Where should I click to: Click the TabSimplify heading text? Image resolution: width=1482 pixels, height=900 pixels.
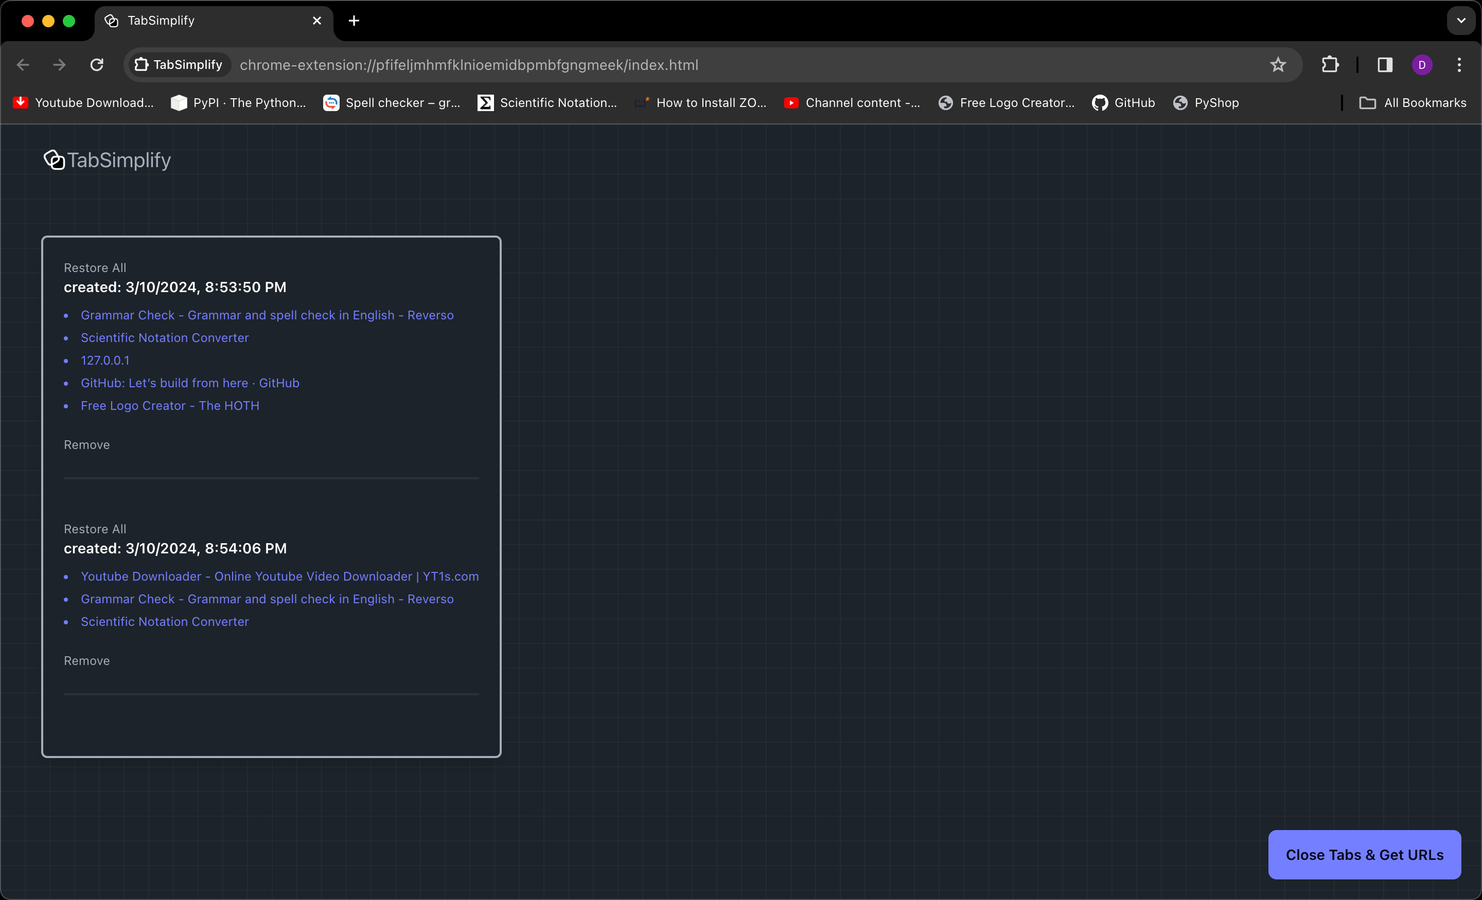(119, 160)
